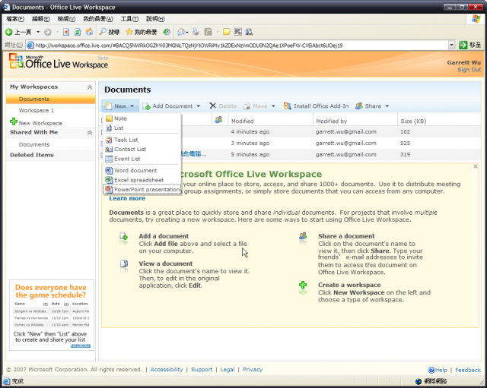Open the 工具 menu in menu bar
Viewport: 487px width, 388px height.
coord(129,19)
